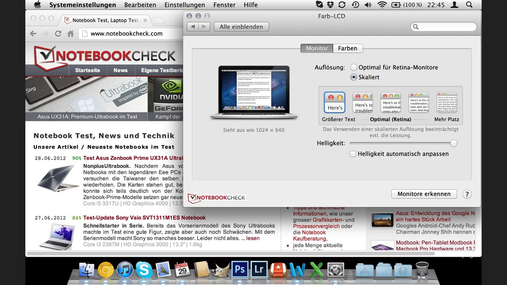The image size is (507, 285).
Task: Open the Time Machine menu bar icon
Action: 355,5
